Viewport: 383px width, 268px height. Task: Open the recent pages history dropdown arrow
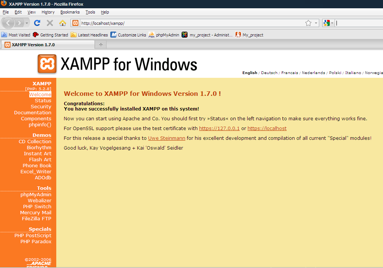tap(27, 23)
